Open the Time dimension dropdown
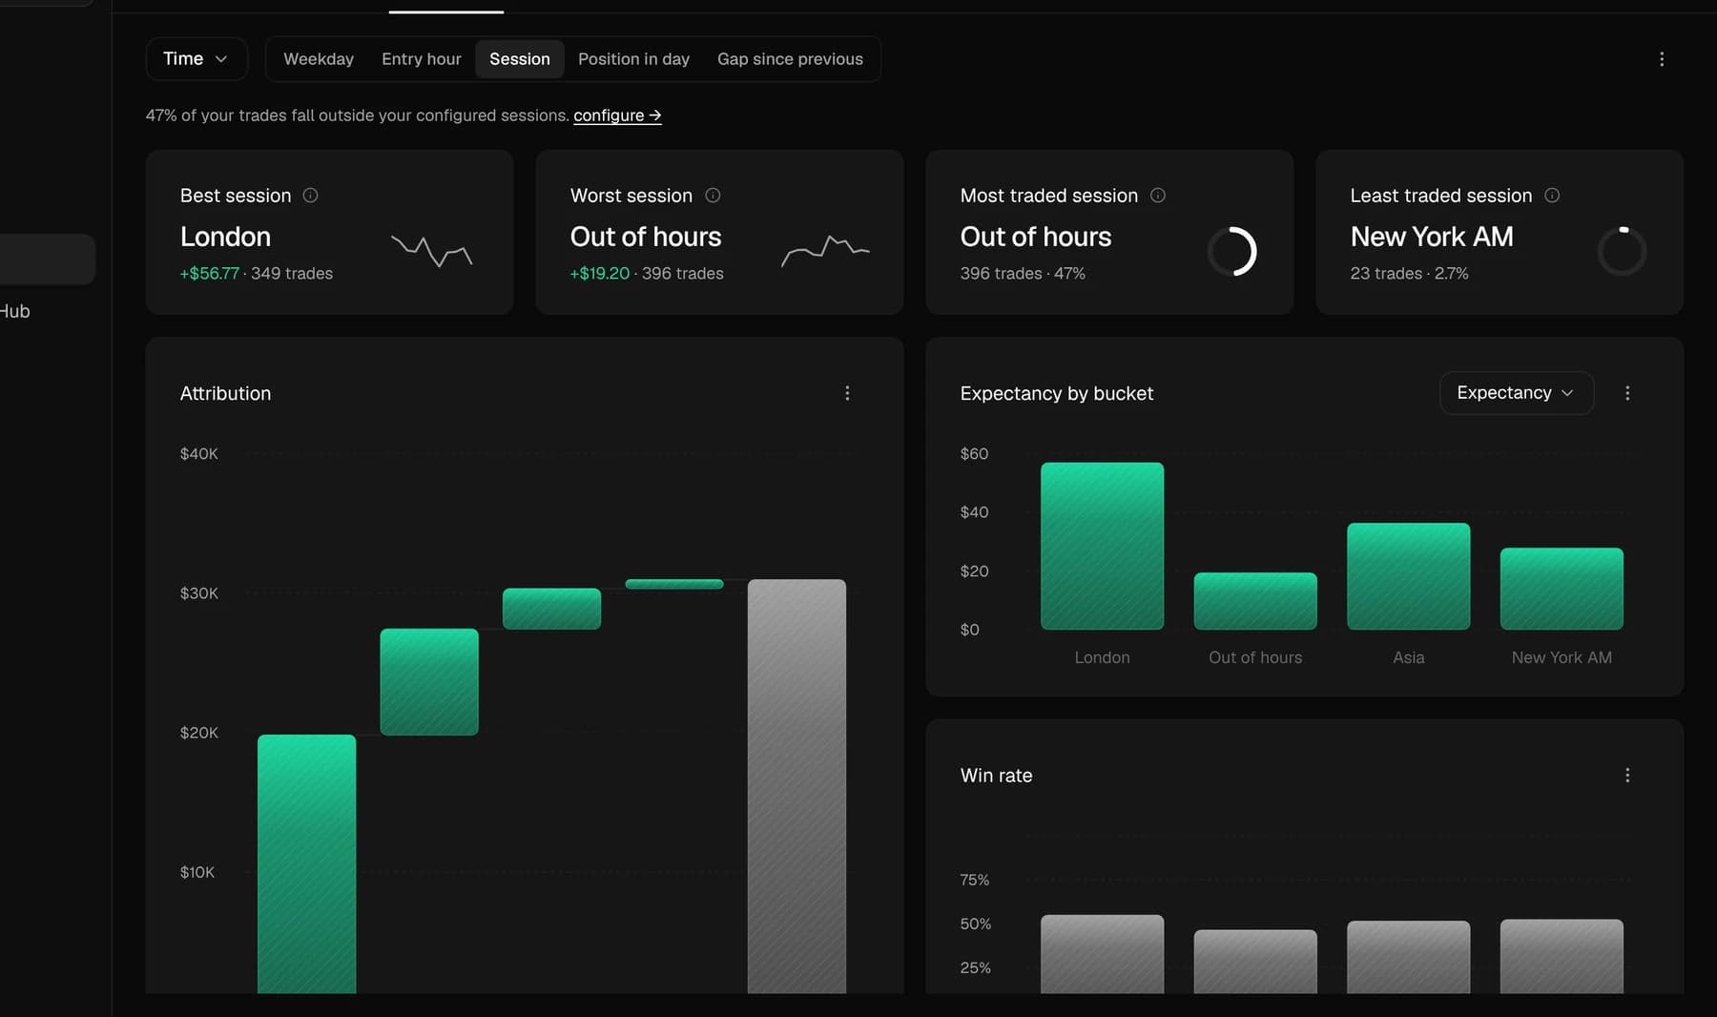The height and width of the screenshot is (1017, 1717). point(197,59)
